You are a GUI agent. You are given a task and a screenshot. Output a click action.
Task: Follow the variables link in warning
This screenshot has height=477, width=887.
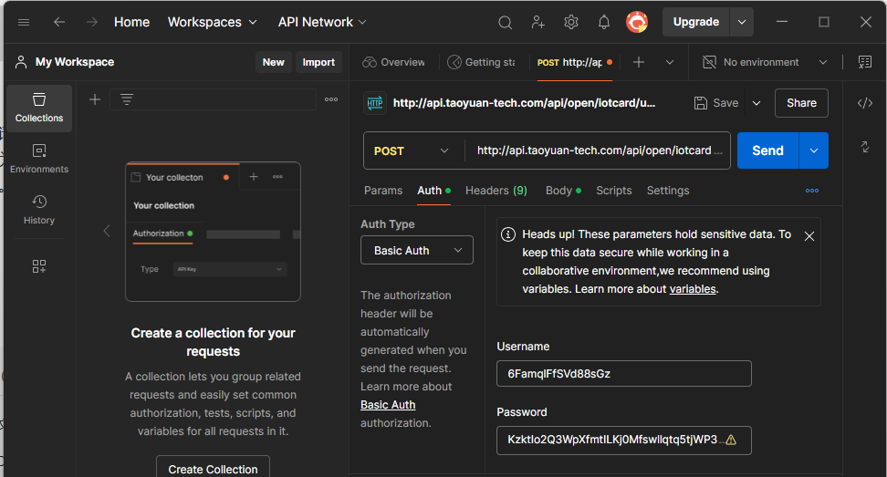pos(693,289)
